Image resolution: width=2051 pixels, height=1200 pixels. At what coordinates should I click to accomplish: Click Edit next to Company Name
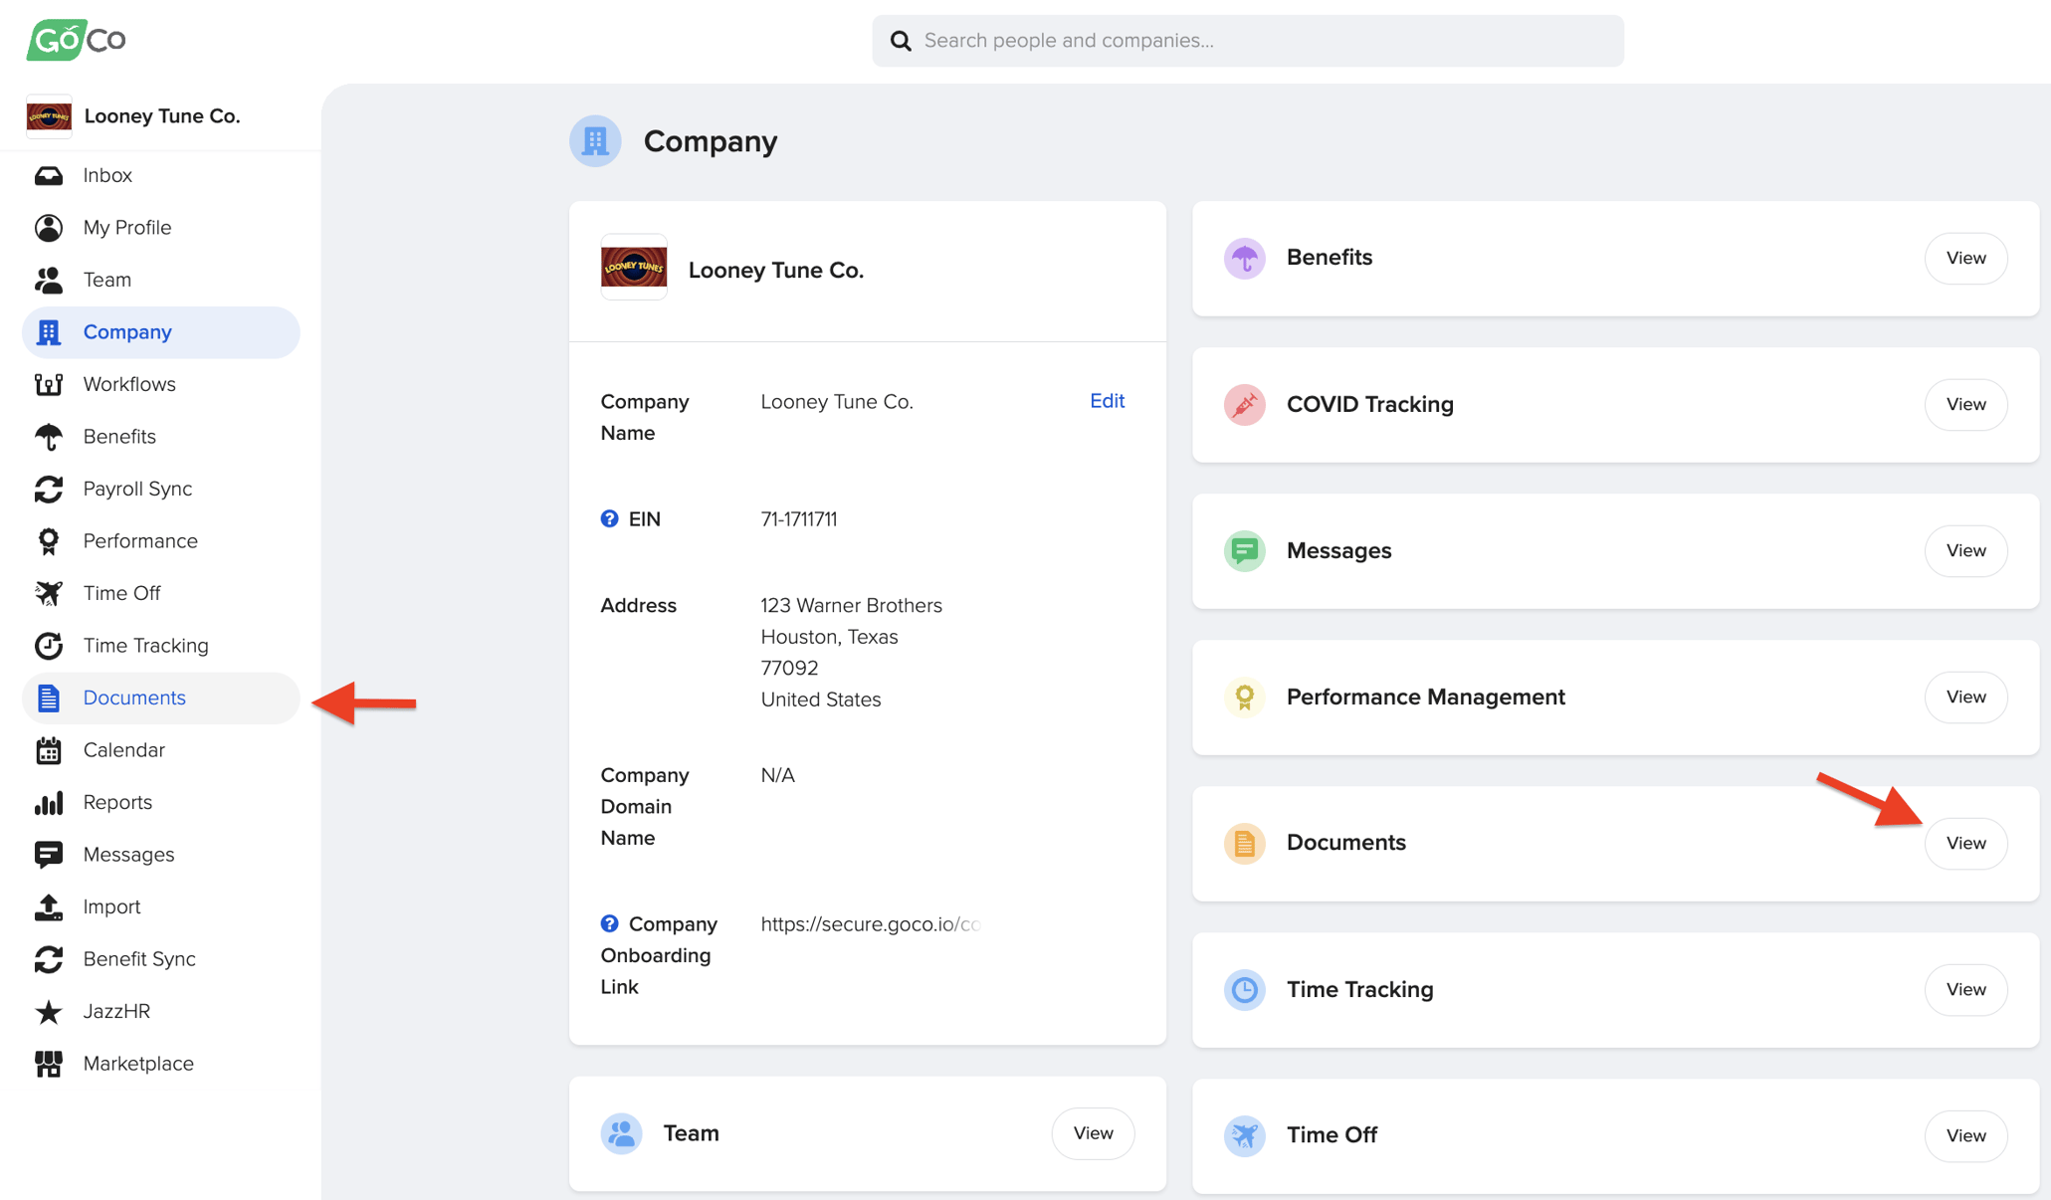1107,401
